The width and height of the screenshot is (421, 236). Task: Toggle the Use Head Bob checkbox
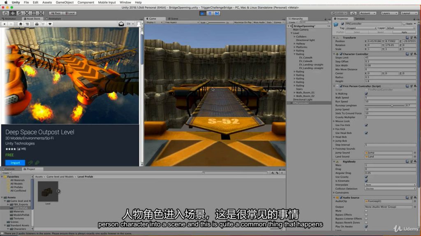(366, 133)
